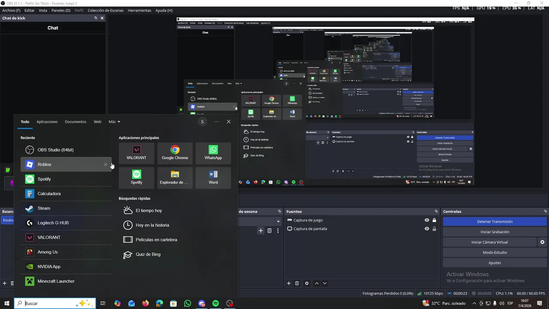Open OBS Studio (64bit) from recent list
Screen dimensions: 549x309
point(66,150)
